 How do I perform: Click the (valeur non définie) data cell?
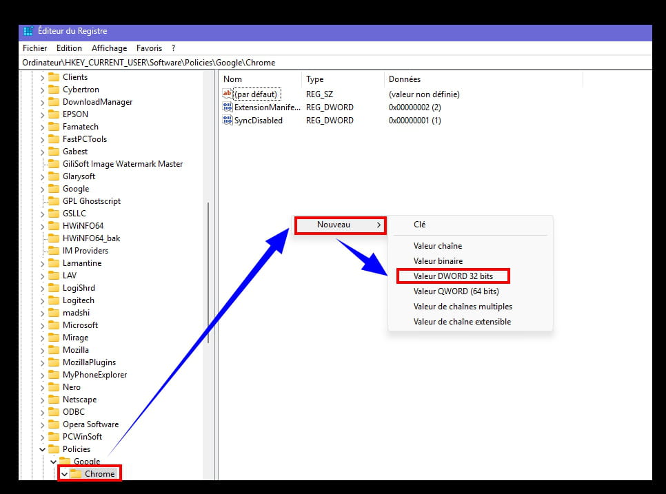[x=424, y=94]
